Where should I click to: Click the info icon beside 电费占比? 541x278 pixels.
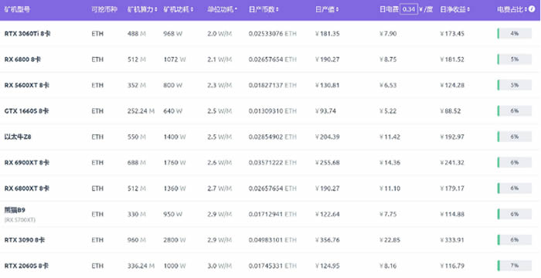click(x=532, y=9)
